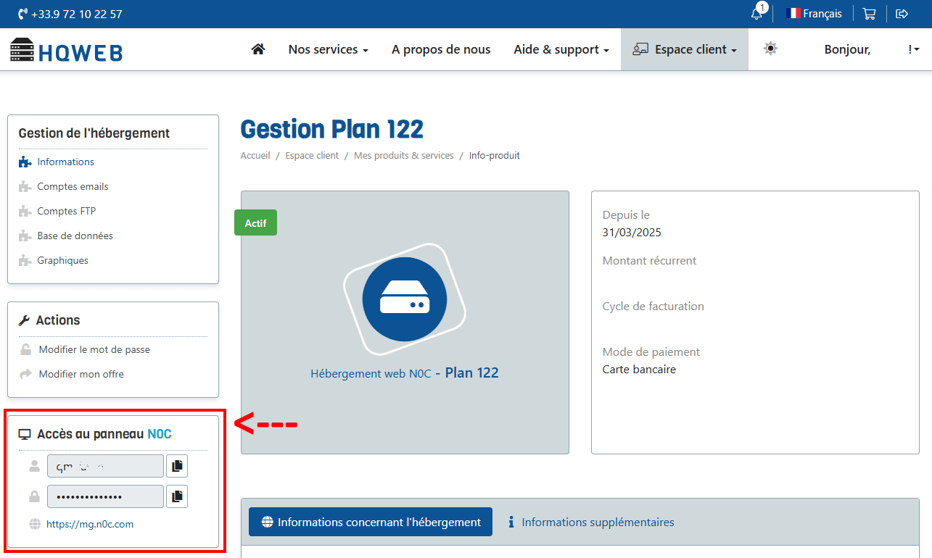
Task: Open Comptes FTP section
Action: tap(67, 211)
